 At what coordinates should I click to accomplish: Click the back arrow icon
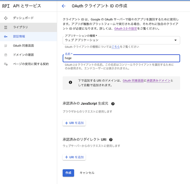tap(64, 6)
